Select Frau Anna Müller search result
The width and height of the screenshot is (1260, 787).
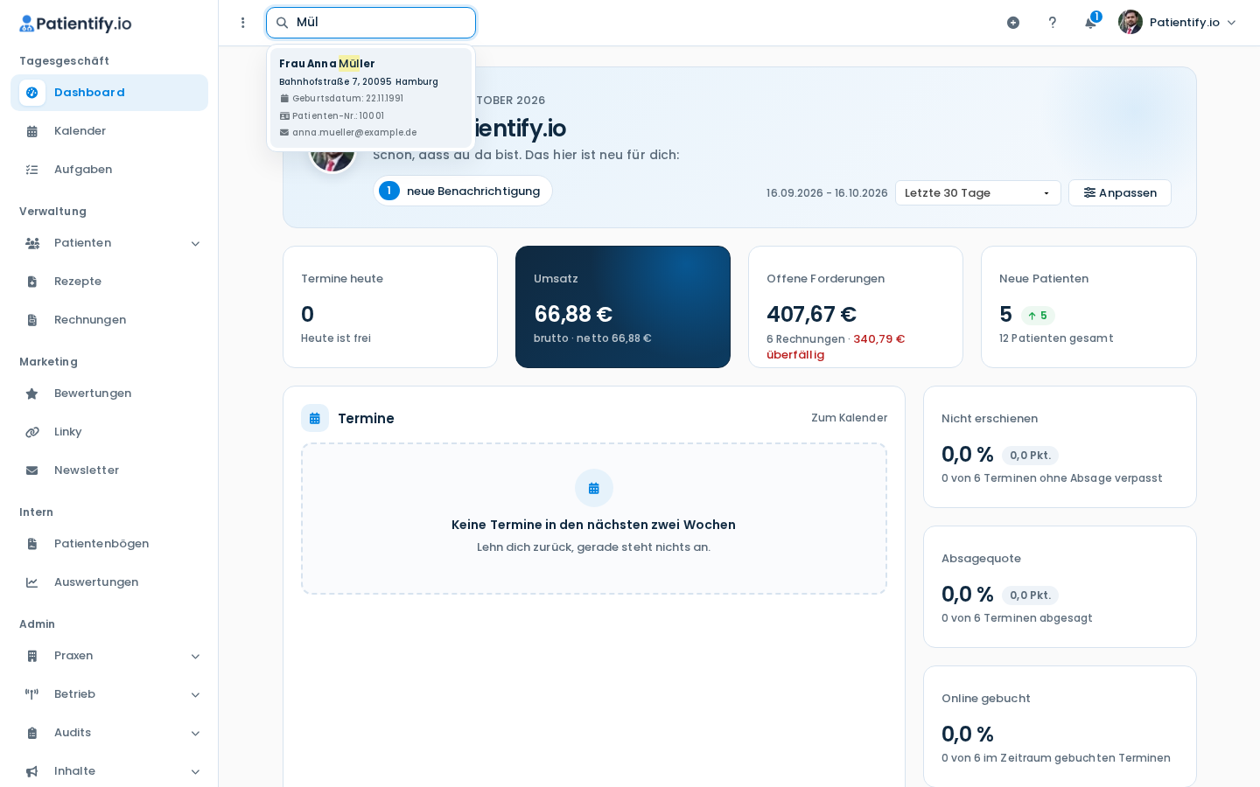click(371, 98)
